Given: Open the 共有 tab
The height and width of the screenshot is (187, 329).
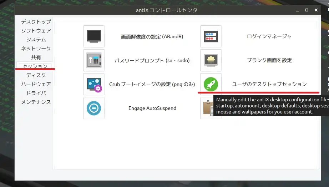Looking at the screenshot, I should pos(36,57).
